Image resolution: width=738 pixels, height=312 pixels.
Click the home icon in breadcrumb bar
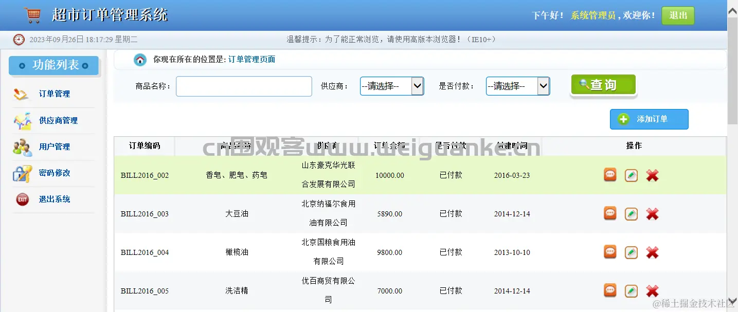140,60
